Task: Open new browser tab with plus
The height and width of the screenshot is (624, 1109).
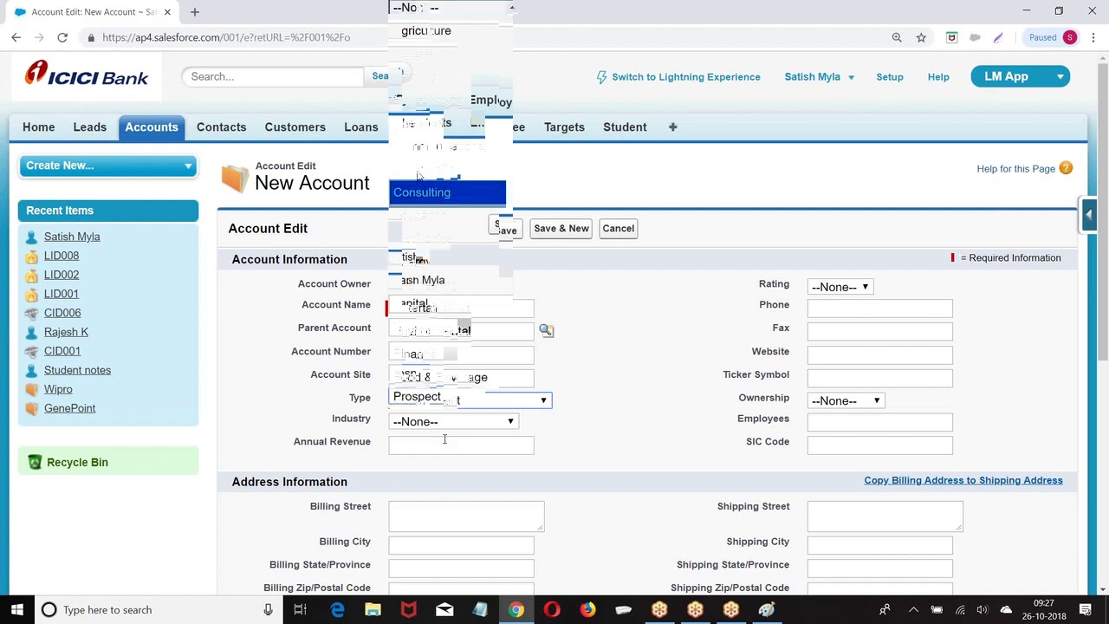Action: (x=195, y=12)
